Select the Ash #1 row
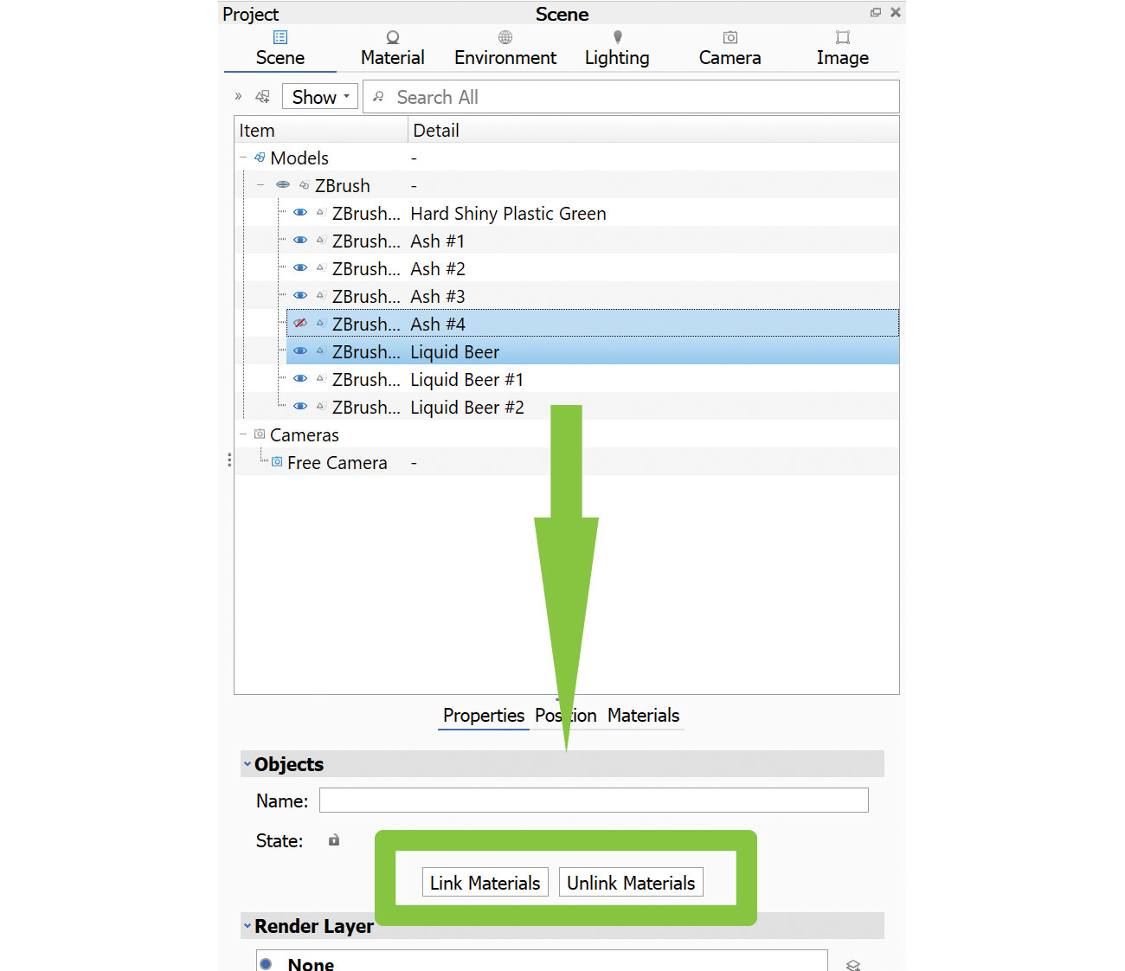1125x971 pixels. 593,241
